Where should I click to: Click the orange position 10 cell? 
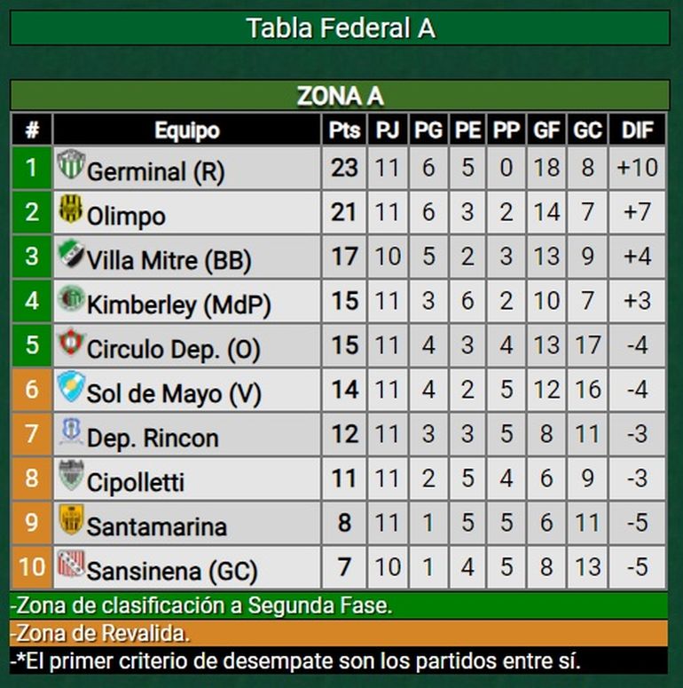tap(32, 567)
